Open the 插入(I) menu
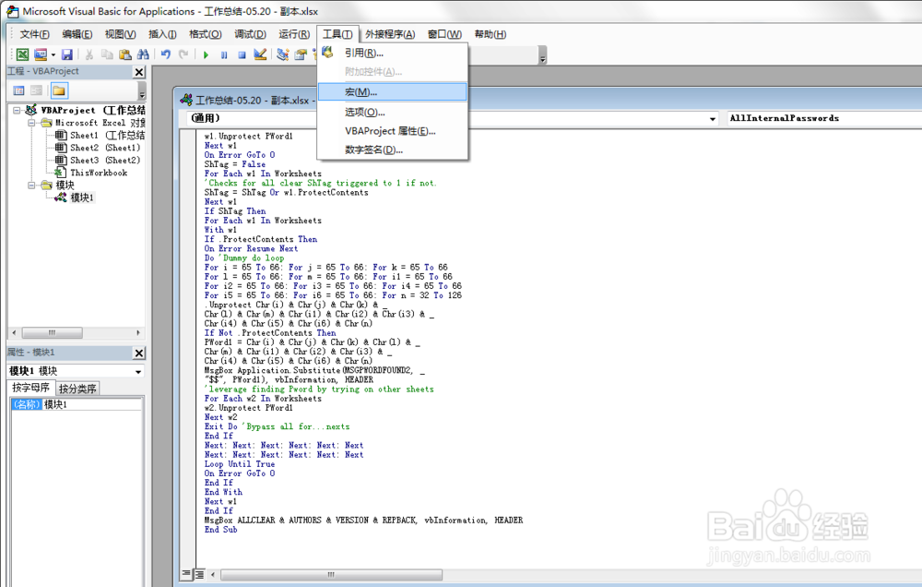 click(x=162, y=34)
